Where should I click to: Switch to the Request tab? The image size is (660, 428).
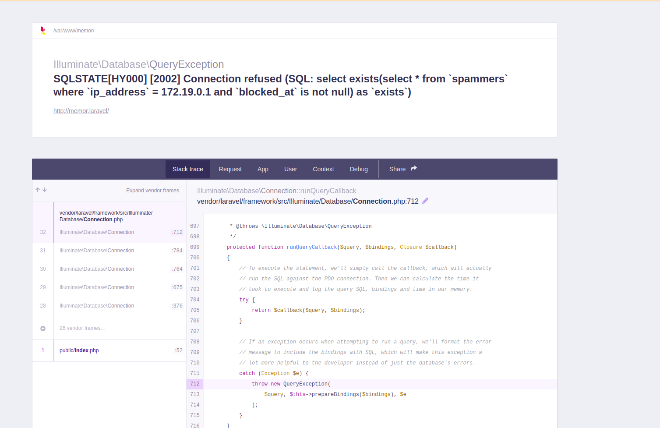[230, 169]
